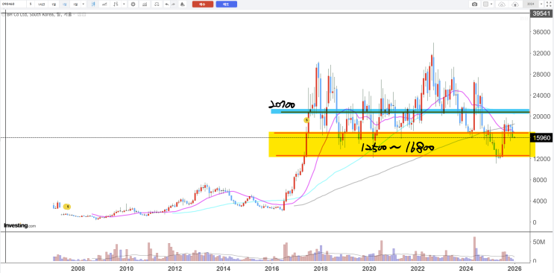Click the 2016 time axis label
This screenshot has width=554, height=273.
point(272,268)
